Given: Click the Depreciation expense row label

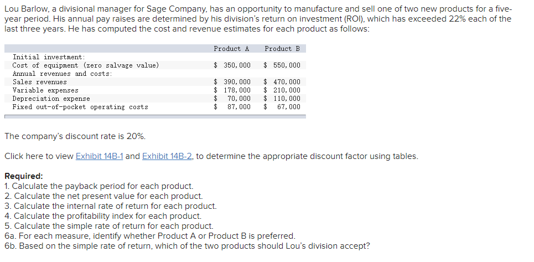Looking at the screenshot, I should (x=51, y=99).
